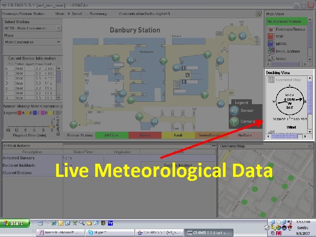Viewport: 316px width, 237px height.
Task: Click the network icon with red X in tray
Action: (x=290, y=222)
